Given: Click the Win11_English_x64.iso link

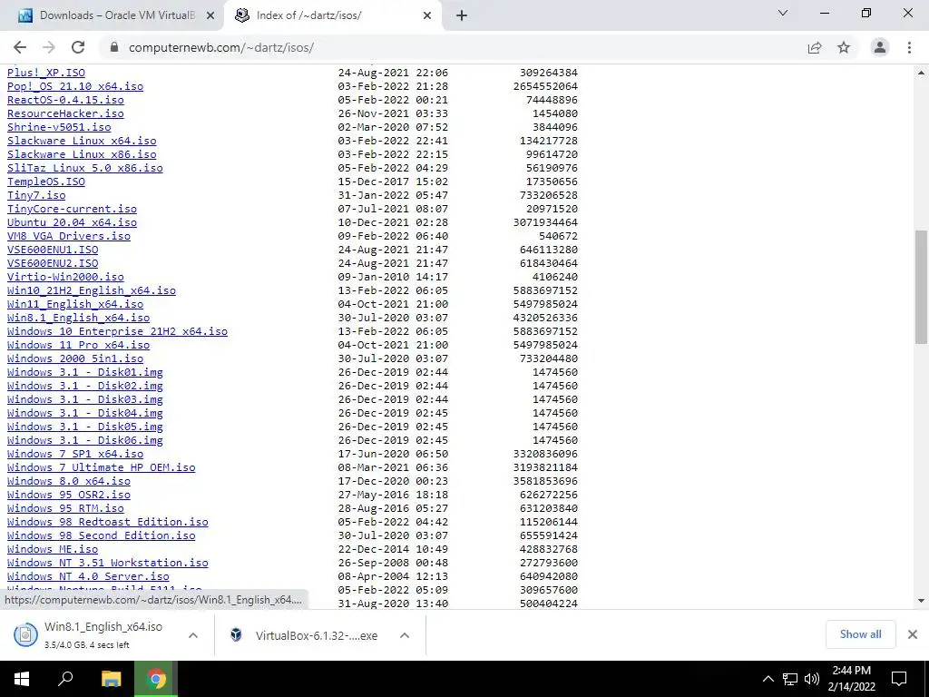Looking at the screenshot, I should tap(75, 304).
